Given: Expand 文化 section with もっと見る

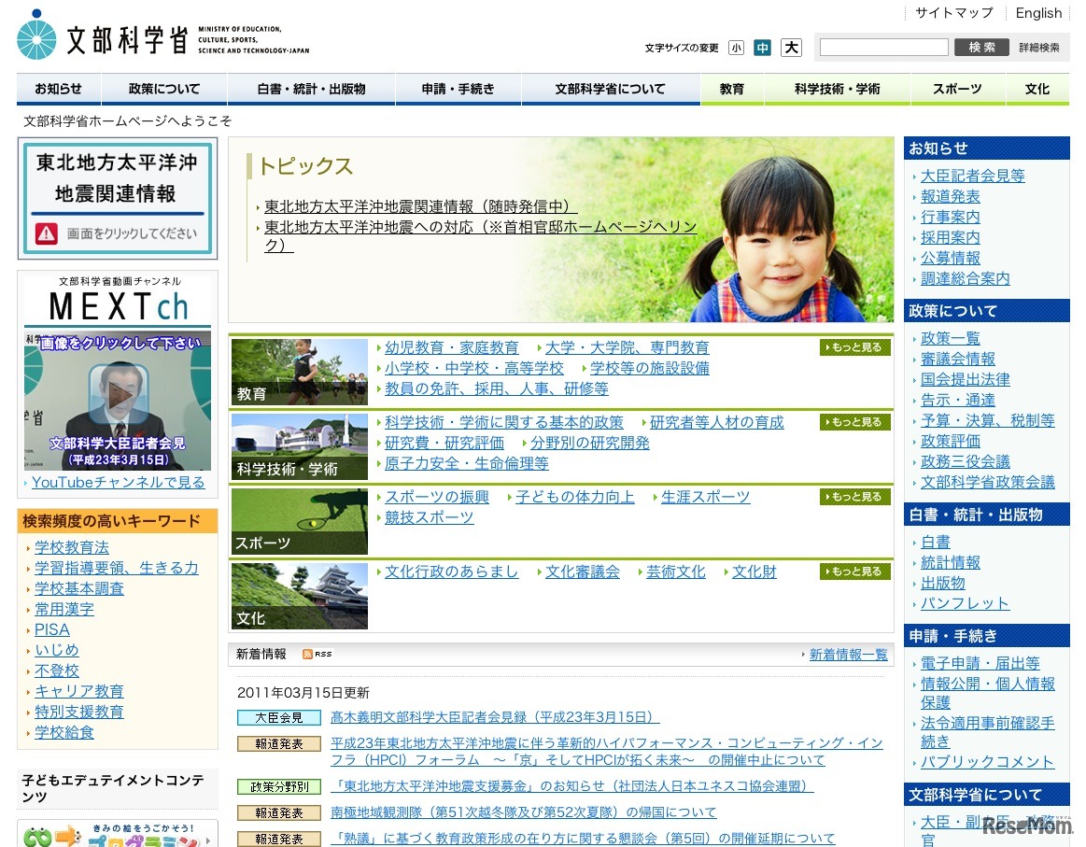Looking at the screenshot, I should (x=855, y=572).
